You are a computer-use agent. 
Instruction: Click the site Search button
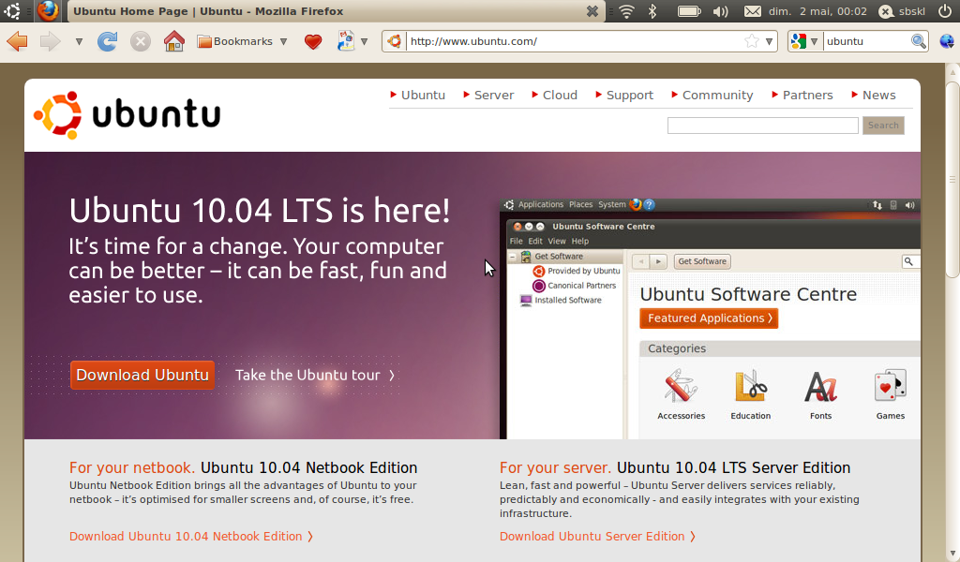883,126
